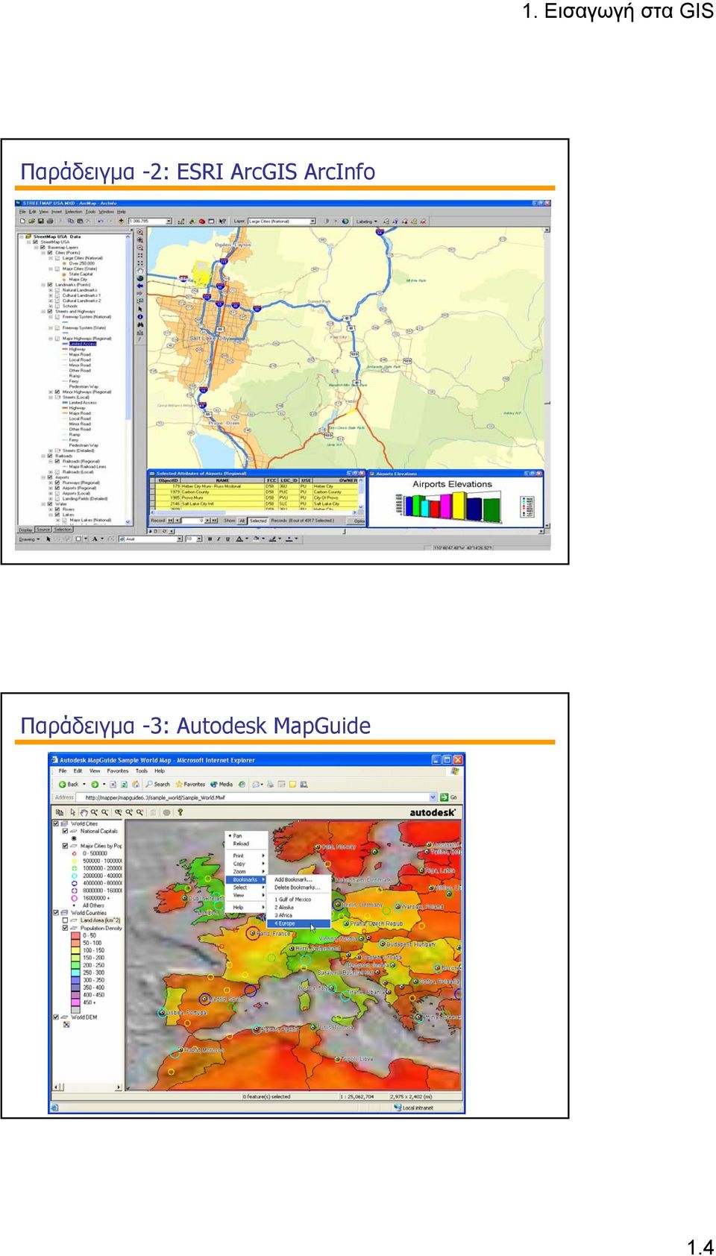Click the Zoom In magnifier in MapGuide toolbar
Image resolution: width=716 pixels, height=1256 pixels.
[x=94, y=812]
